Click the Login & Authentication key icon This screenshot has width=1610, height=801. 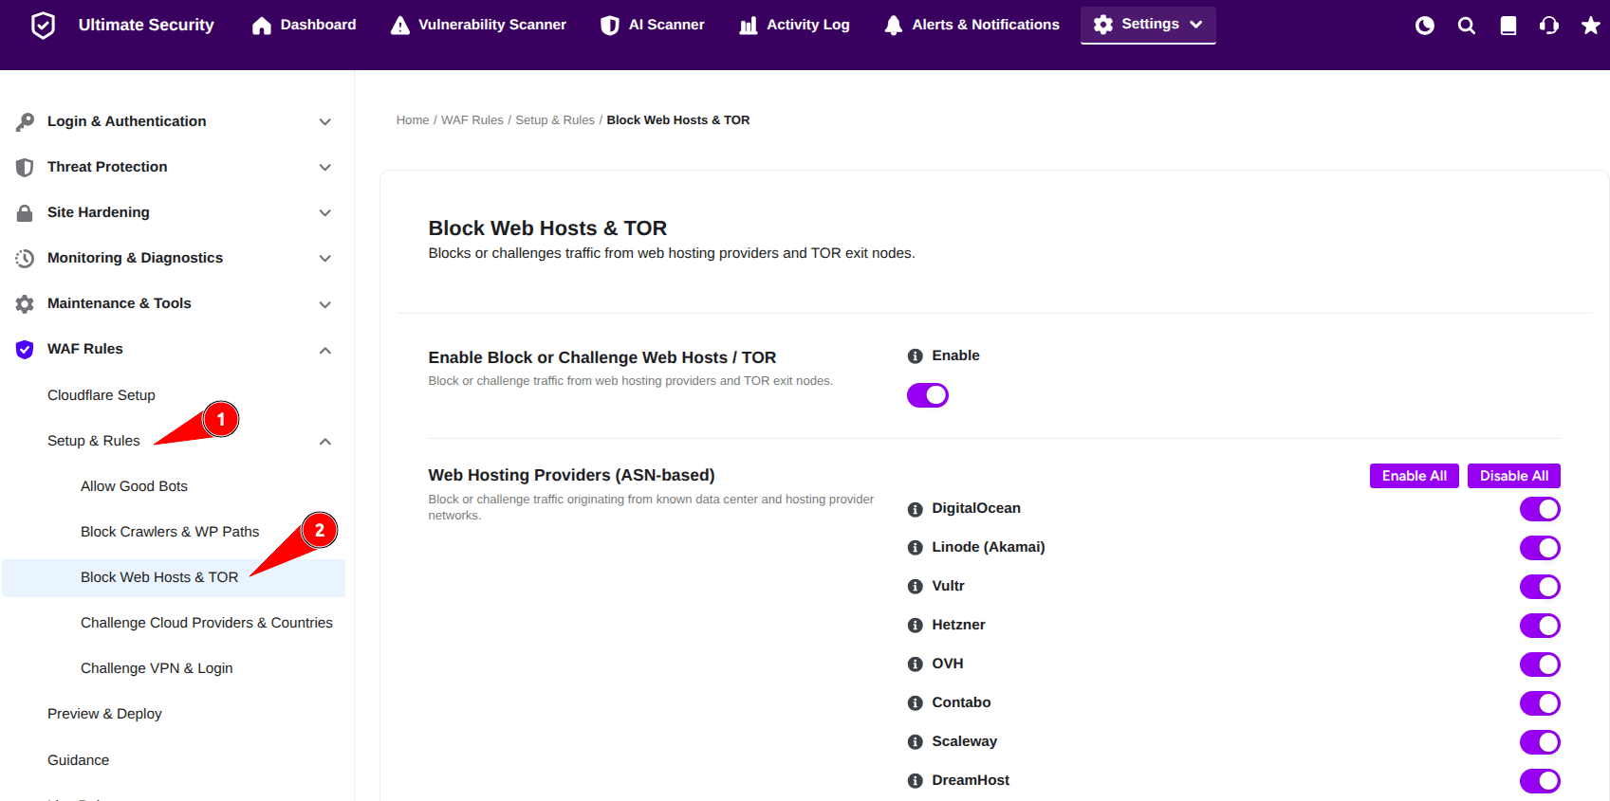coord(25,121)
